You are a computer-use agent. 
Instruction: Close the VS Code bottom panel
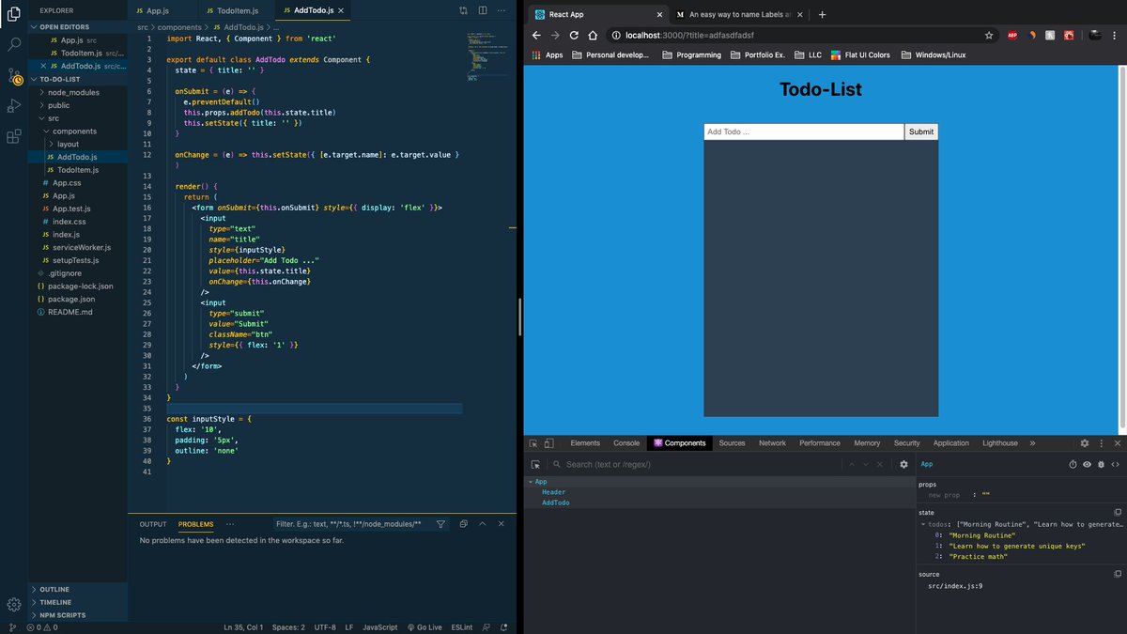[x=502, y=524]
